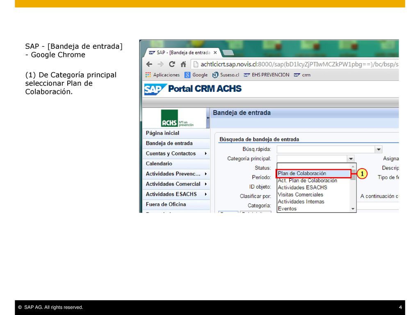
Task: Choose Act. Plan de Colaboración option
Action: (314, 180)
